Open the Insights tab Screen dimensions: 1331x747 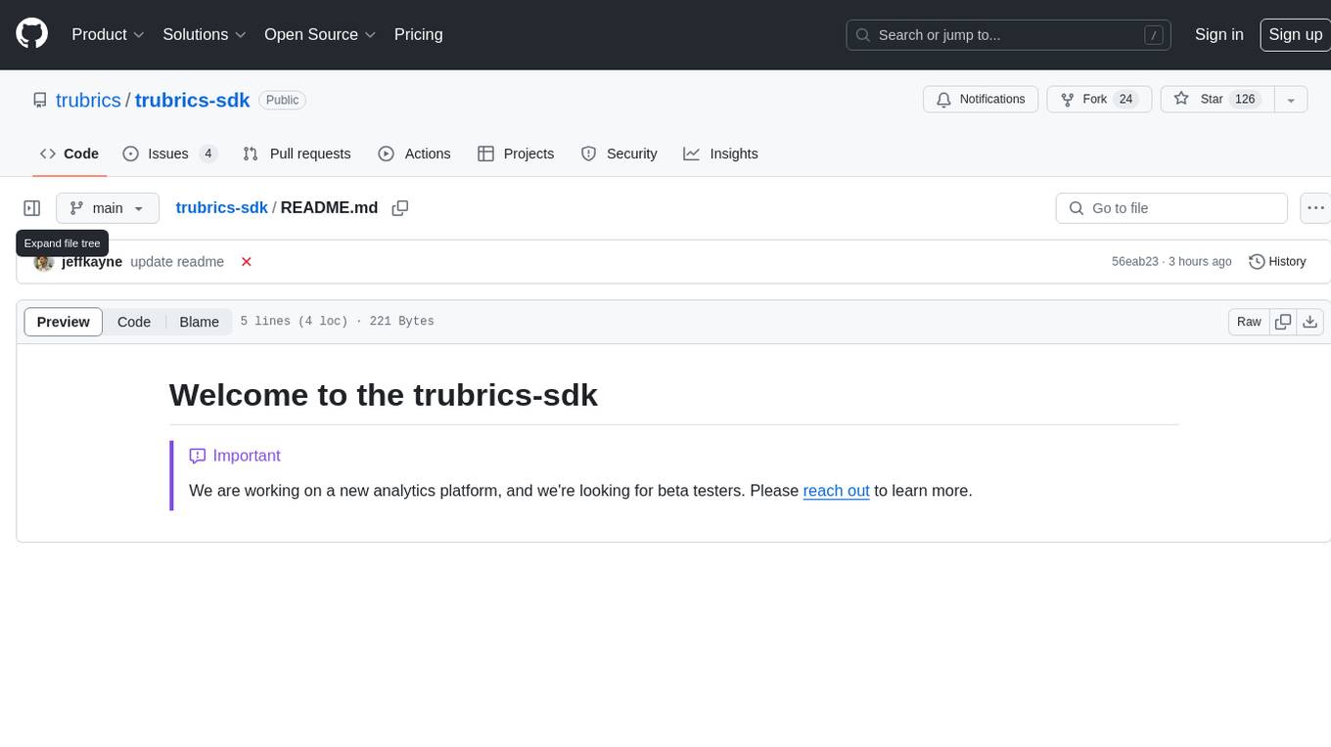[720, 154]
